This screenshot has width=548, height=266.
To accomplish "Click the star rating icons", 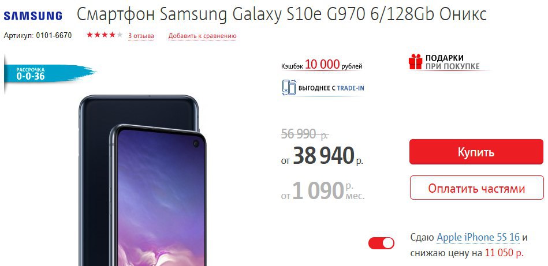I will (x=105, y=35).
